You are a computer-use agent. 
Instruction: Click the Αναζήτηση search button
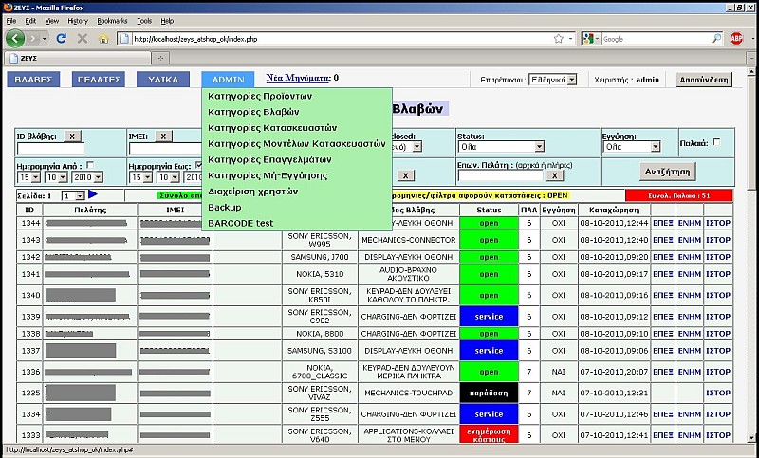pyautogui.click(x=668, y=172)
